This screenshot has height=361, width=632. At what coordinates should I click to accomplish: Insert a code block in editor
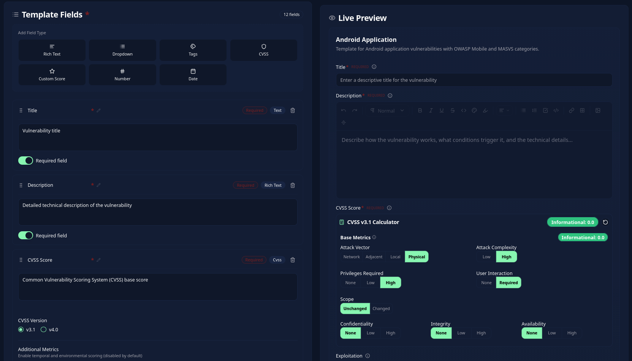click(x=556, y=110)
